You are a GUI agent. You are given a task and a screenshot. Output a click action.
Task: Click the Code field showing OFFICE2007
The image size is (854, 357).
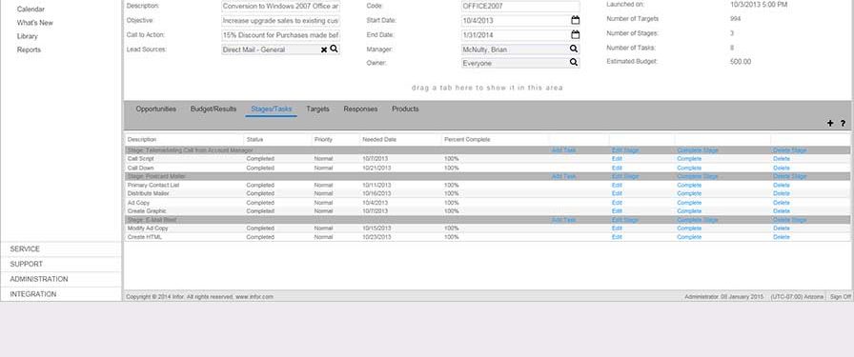[x=520, y=6]
